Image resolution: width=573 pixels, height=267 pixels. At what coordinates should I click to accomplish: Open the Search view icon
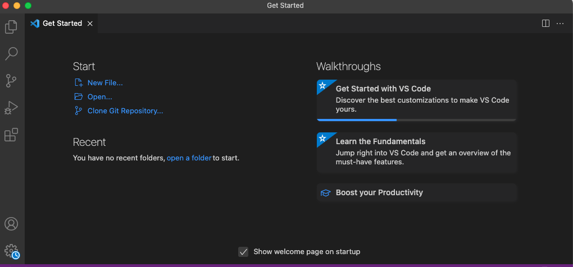tap(11, 54)
